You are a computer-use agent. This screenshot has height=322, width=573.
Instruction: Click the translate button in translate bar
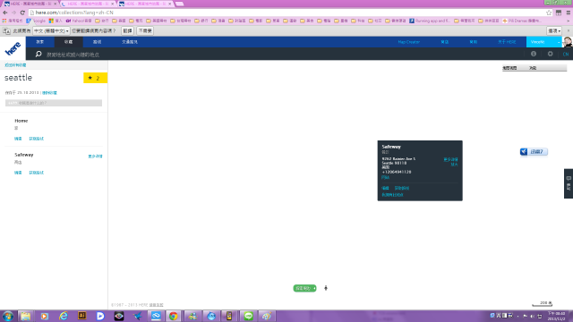point(127,31)
